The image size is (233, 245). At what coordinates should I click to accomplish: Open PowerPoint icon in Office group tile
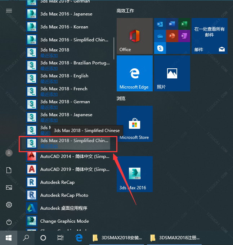click(172, 36)
